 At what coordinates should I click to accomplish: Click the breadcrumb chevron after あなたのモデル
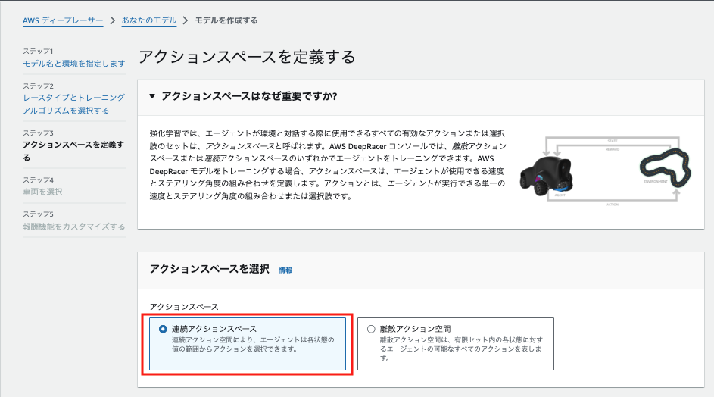[186, 20]
